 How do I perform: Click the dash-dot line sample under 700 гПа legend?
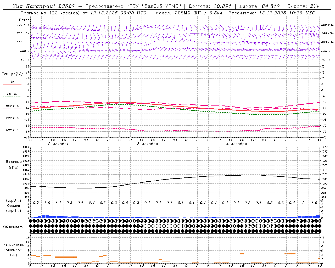point(12,121)
